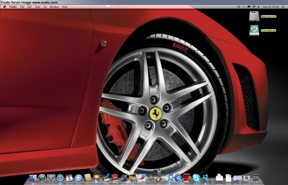Viewport: 288px width, 185px height.
Task: Click Time Machine status icon in menu bar
Action: pos(239,7)
